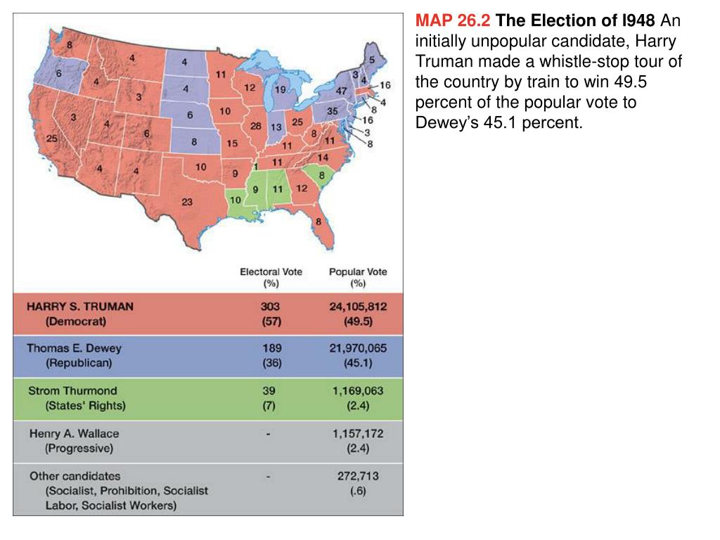Viewport: 720px width, 540px height.
Task: Select Ohio labeled 25 on map
Action: (297, 122)
